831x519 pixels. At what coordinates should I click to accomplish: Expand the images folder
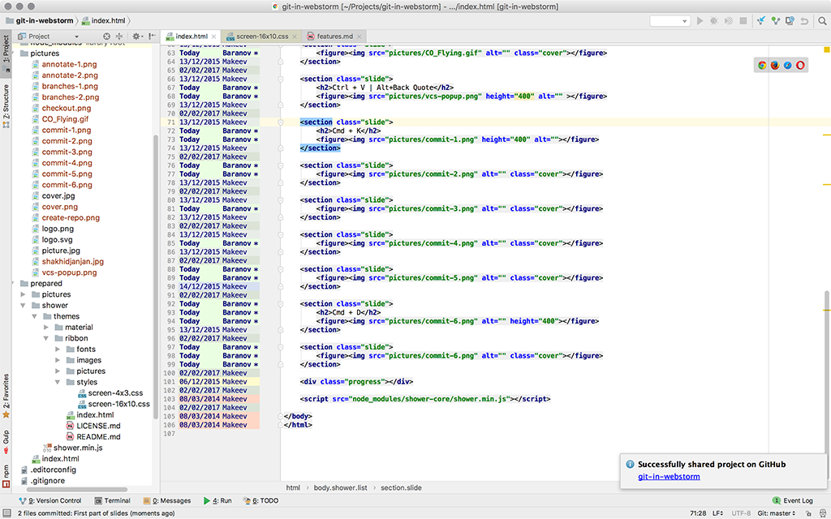click(x=58, y=360)
